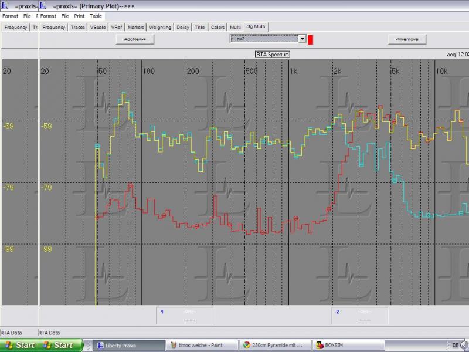The image size is (469, 352).
Task: Select the VScale tab
Action: [x=98, y=27]
